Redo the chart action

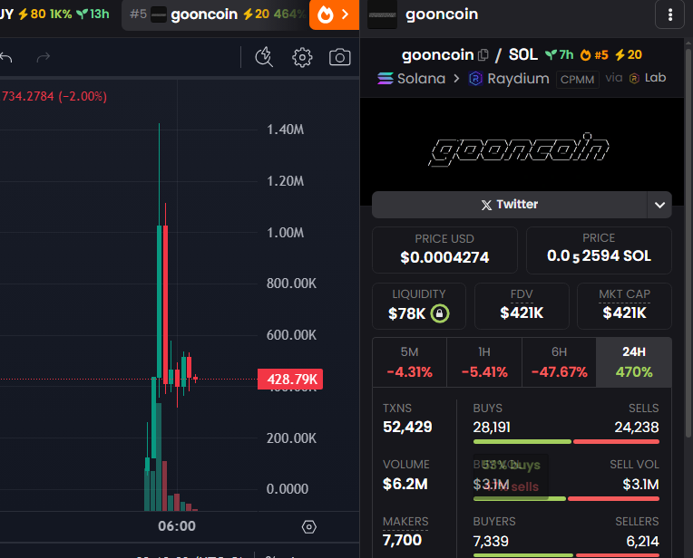tap(44, 57)
